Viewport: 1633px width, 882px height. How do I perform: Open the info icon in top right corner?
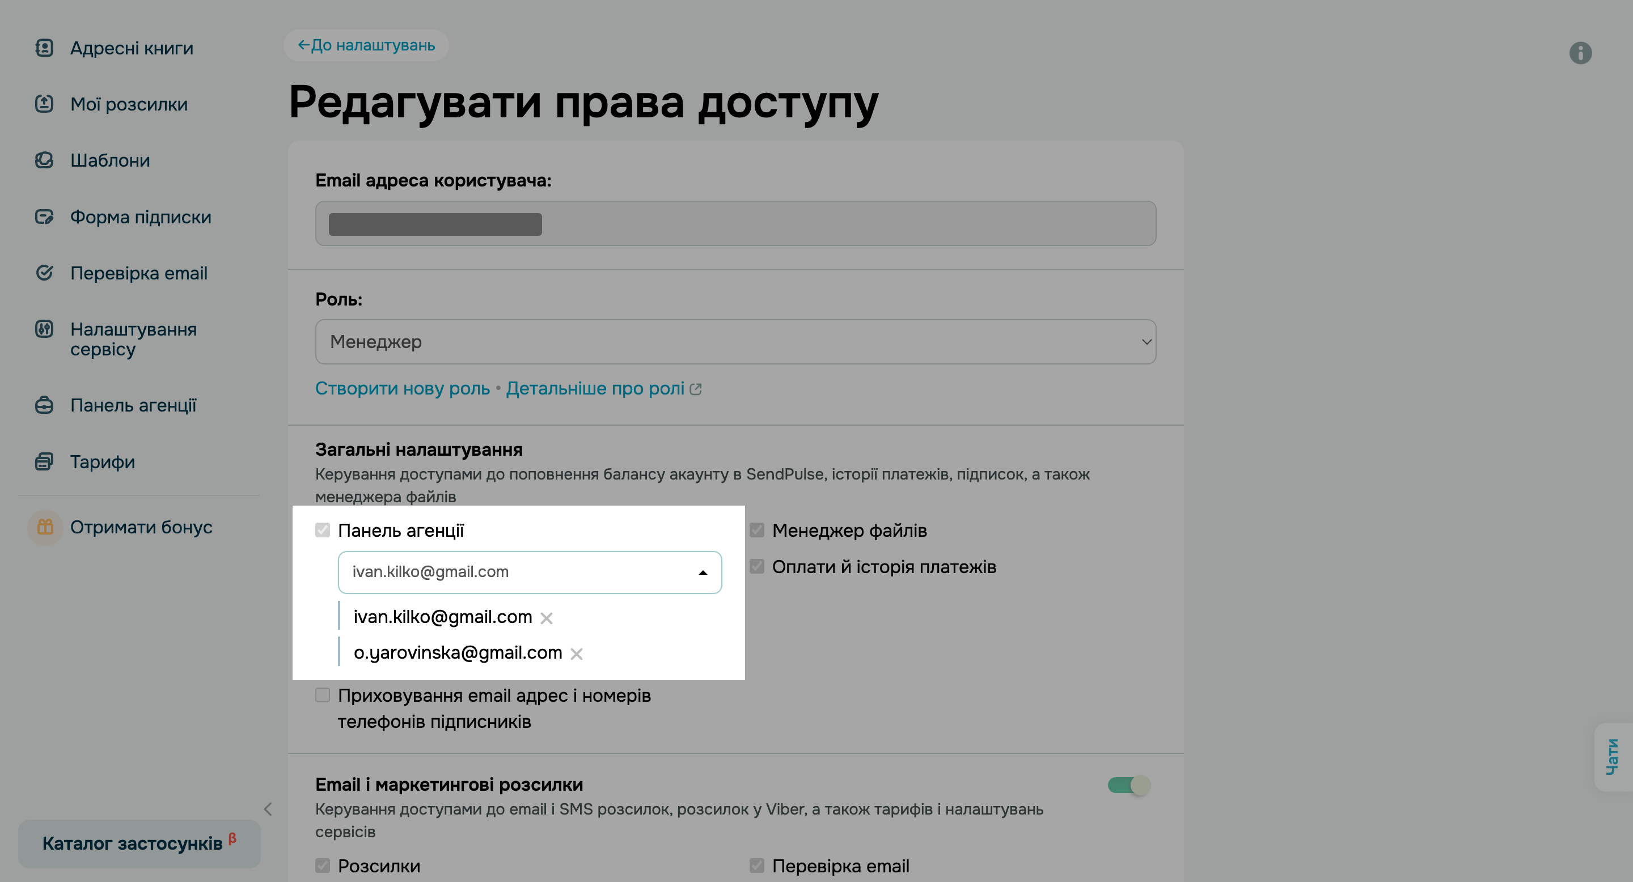click(1580, 53)
